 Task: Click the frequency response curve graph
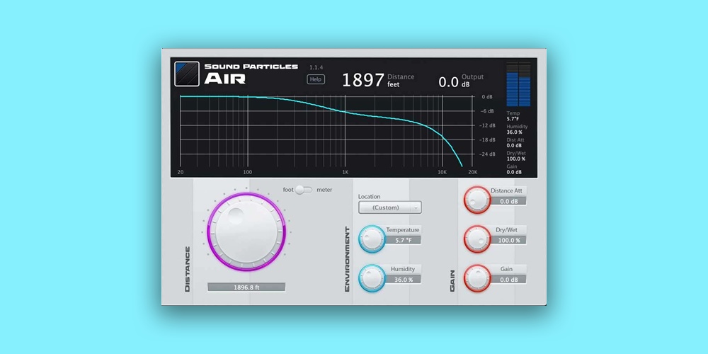click(326, 131)
